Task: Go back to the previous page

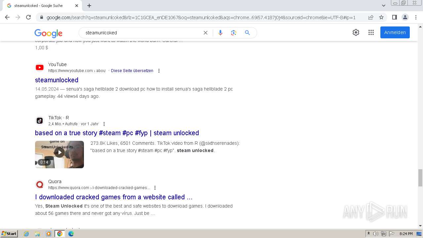Action: click(7, 17)
